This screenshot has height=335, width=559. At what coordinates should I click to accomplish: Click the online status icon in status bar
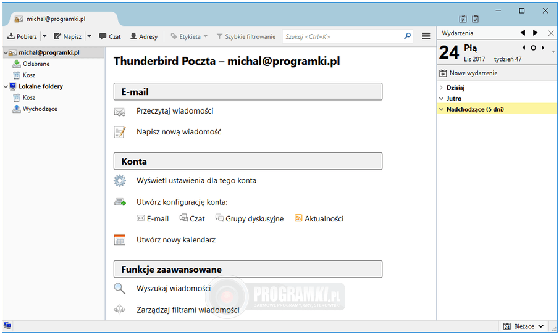(x=7, y=325)
